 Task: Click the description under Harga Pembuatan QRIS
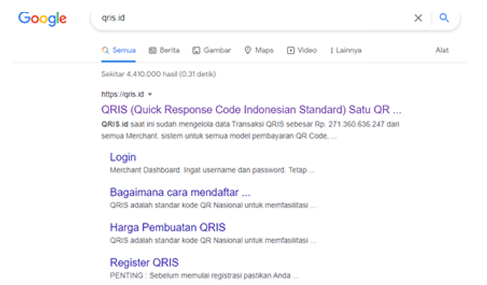point(213,241)
